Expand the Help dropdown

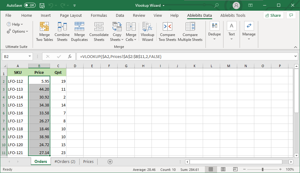tap(15, 24)
